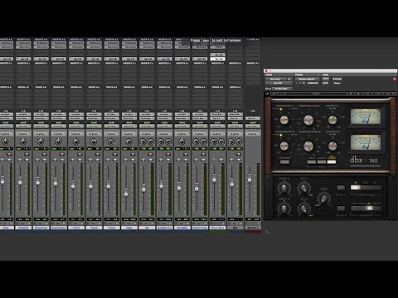Image resolution: width=398 pixels, height=298 pixels.
Task: Click the red target icon in plugin header
Action: pos(395,79)
